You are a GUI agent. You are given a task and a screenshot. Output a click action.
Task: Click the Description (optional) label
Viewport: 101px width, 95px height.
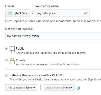[x=19, y=29]
